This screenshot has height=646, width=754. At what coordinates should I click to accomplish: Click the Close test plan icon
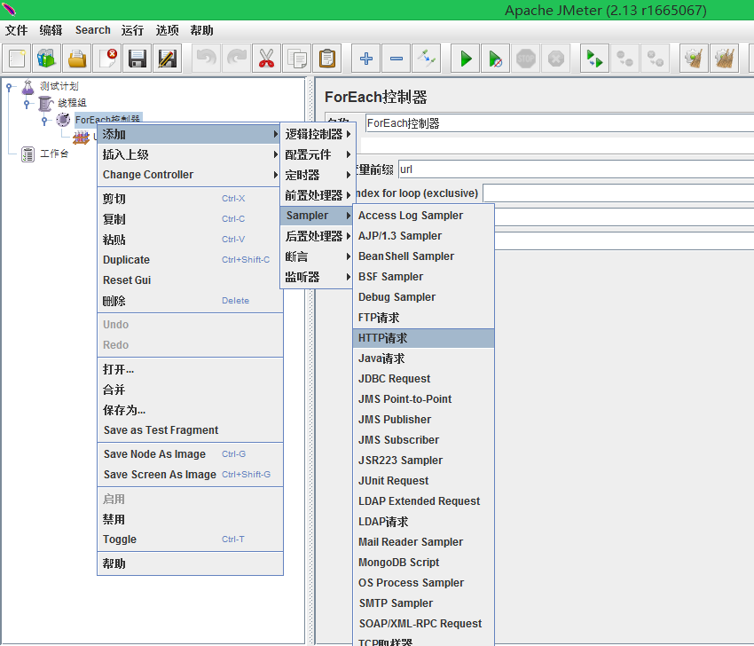[x=106, y=59]
